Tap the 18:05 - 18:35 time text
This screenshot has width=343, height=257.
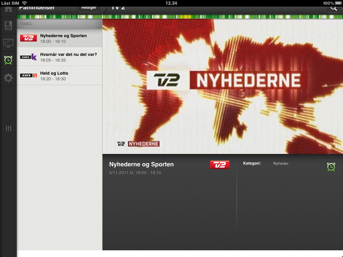coord(53,60)
